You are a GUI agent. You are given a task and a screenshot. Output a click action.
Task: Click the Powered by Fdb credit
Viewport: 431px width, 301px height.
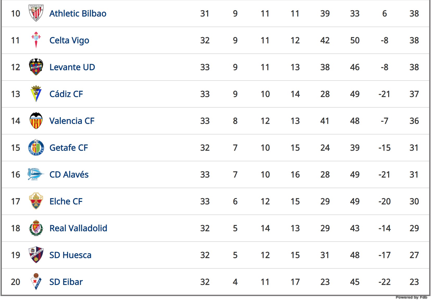pos(411,297)
